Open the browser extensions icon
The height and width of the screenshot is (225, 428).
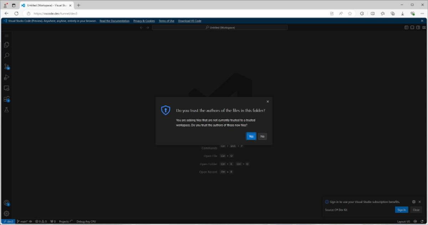click(x=362, y=14)
